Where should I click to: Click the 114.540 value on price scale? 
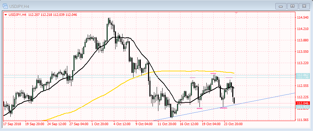pyautogui.click(x=302, y=18)
